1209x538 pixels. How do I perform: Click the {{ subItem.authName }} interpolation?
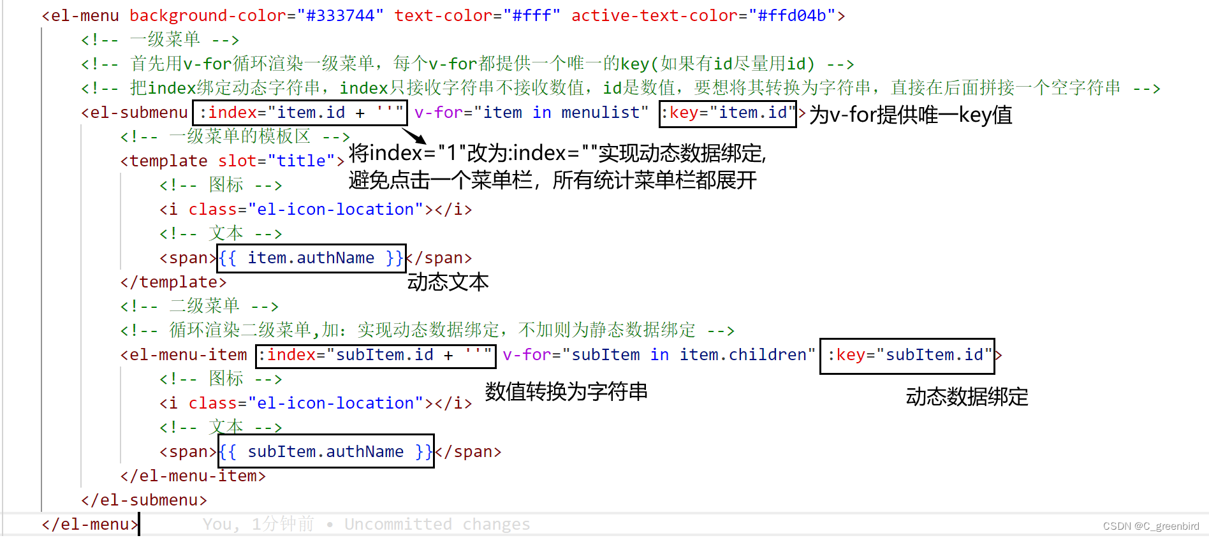click(x=326, y=451)
